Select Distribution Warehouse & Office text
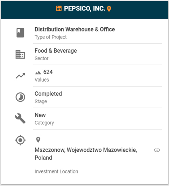This screenshot has width=169, height=186. [75, 29]
